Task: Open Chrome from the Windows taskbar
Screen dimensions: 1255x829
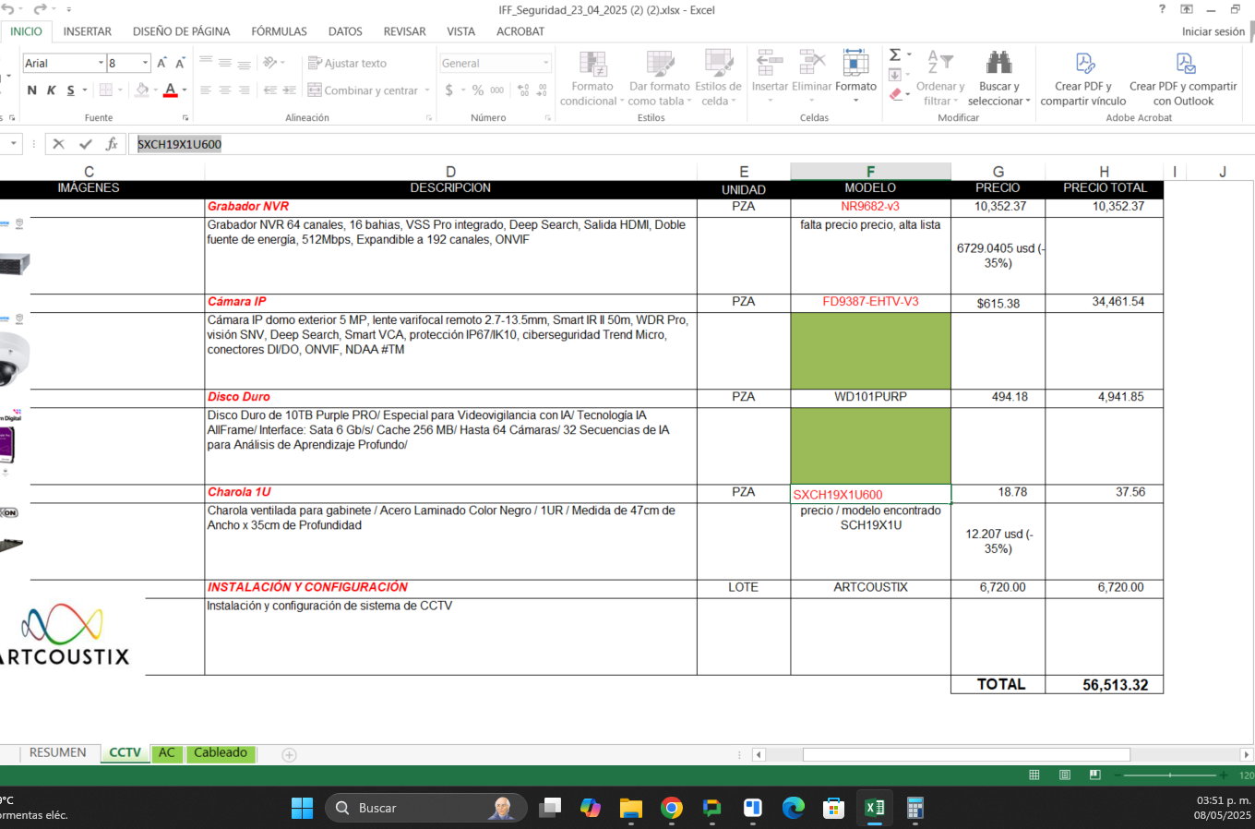Action: click(672, 808)
